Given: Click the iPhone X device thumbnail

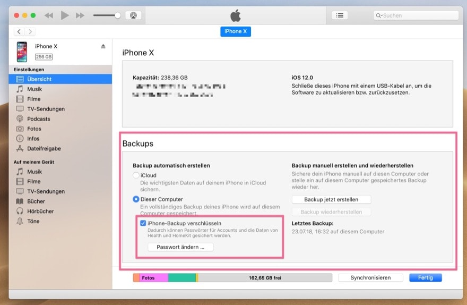Looking at the screenshot, I should tap(22, 52).
